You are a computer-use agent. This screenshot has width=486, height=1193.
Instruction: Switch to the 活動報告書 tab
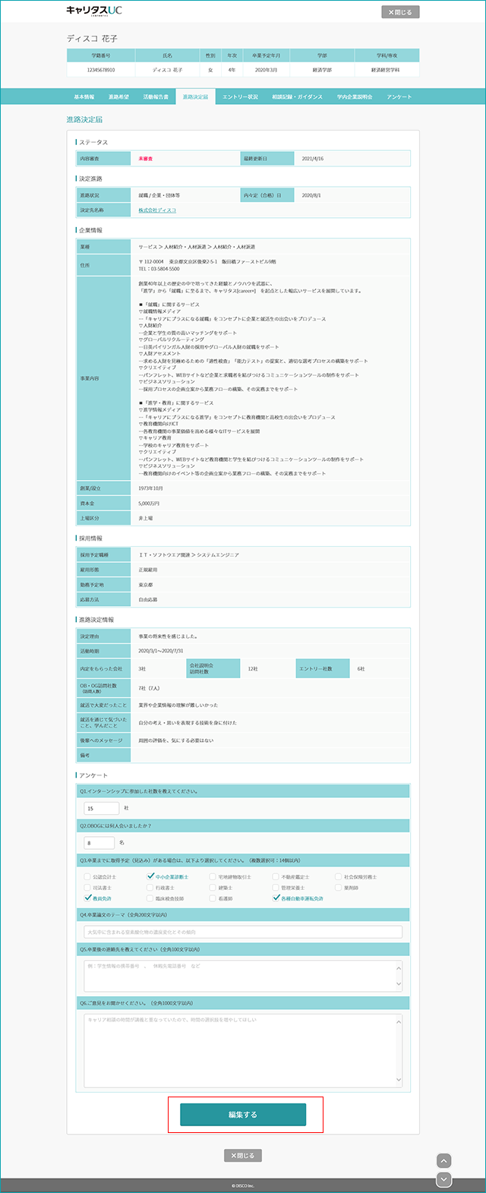(156, 97)
